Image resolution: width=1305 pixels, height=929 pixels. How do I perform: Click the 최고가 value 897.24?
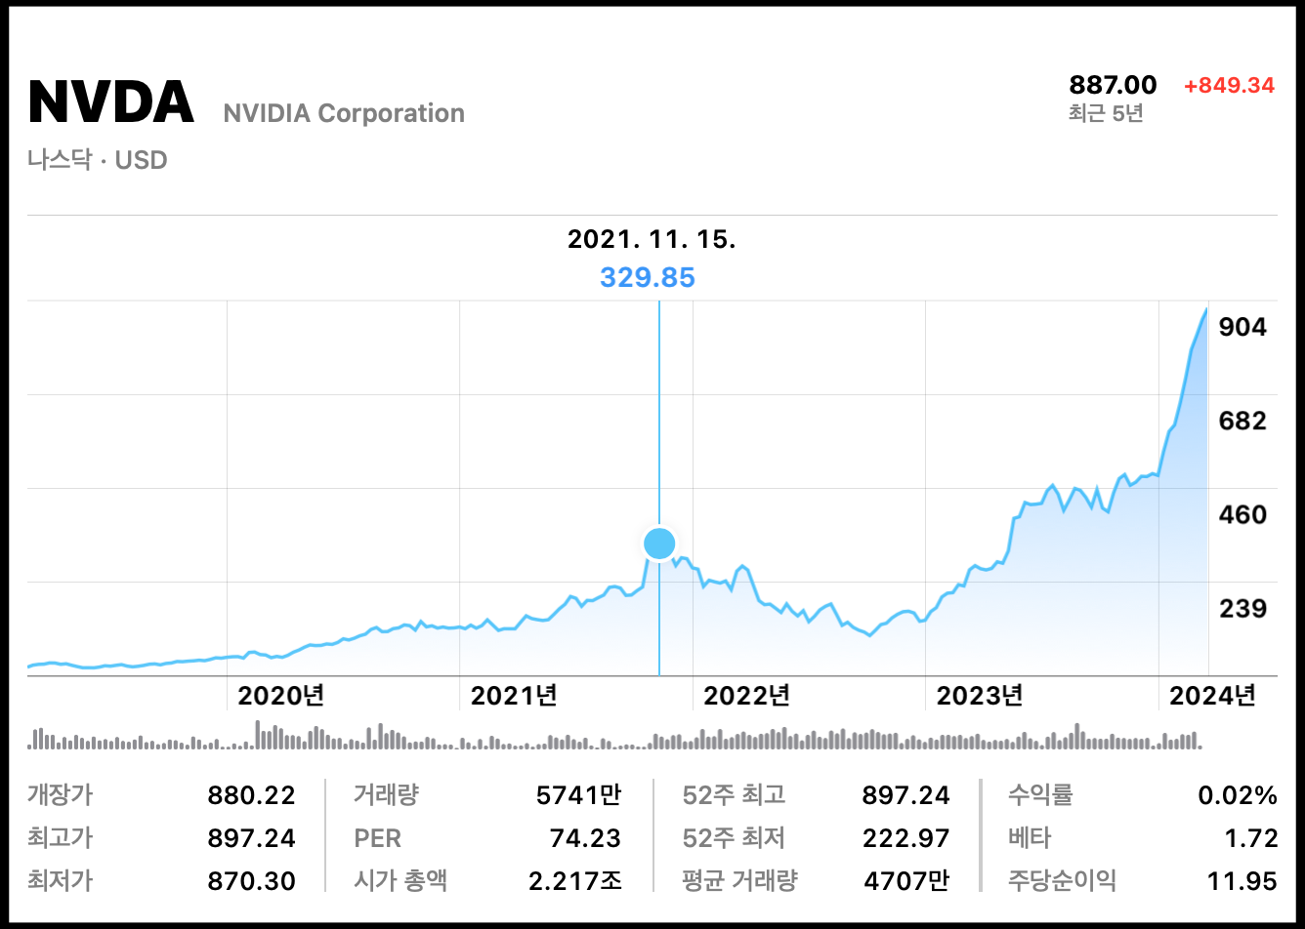tap(251, 838)
